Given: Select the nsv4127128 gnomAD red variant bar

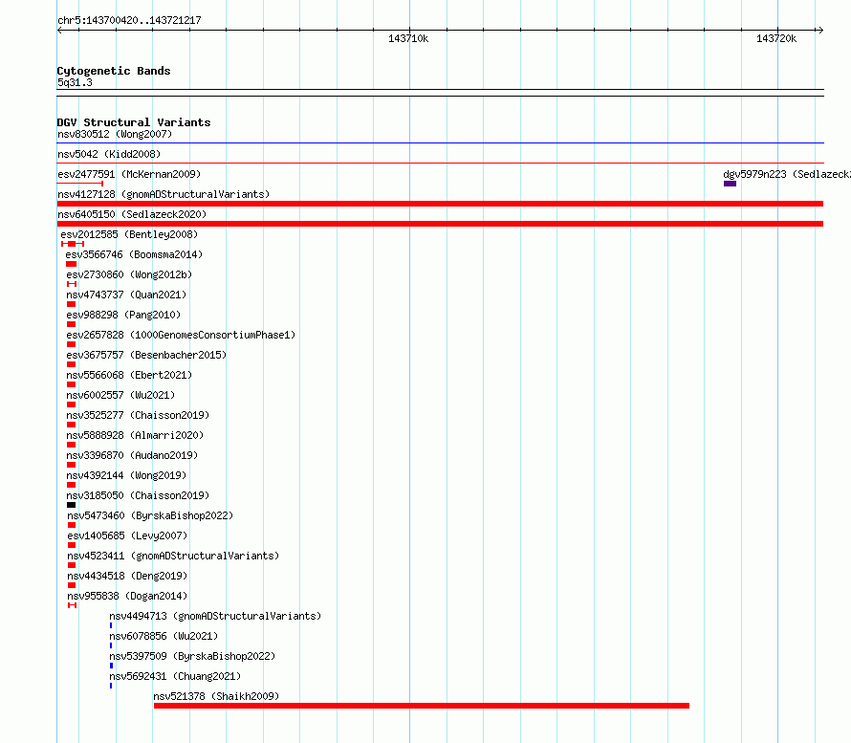Looking at the screenshot, I should pos(440,204).
